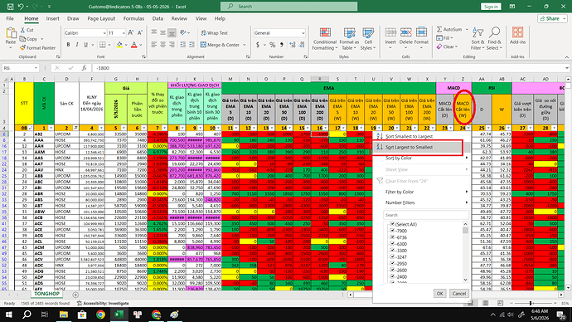Screen dimensions: 572x322
Task: Select the TONGHOP sheet tab
Action: [46, 294]
